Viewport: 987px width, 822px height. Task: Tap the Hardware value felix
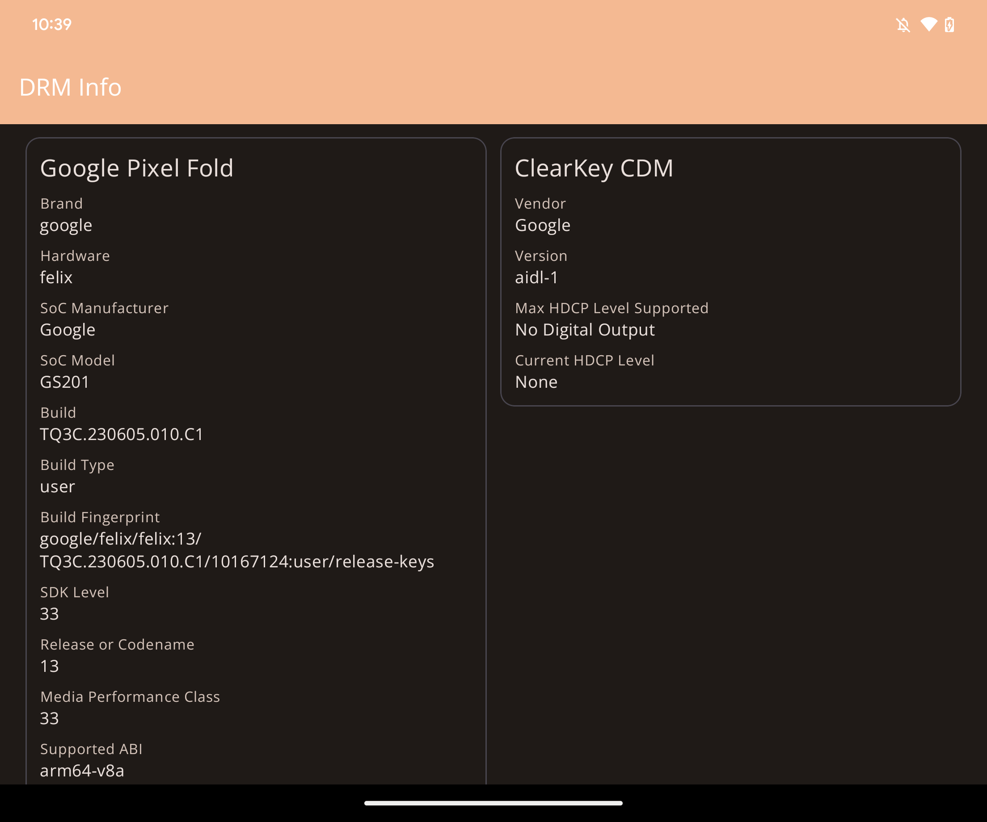tap(56, 277)
